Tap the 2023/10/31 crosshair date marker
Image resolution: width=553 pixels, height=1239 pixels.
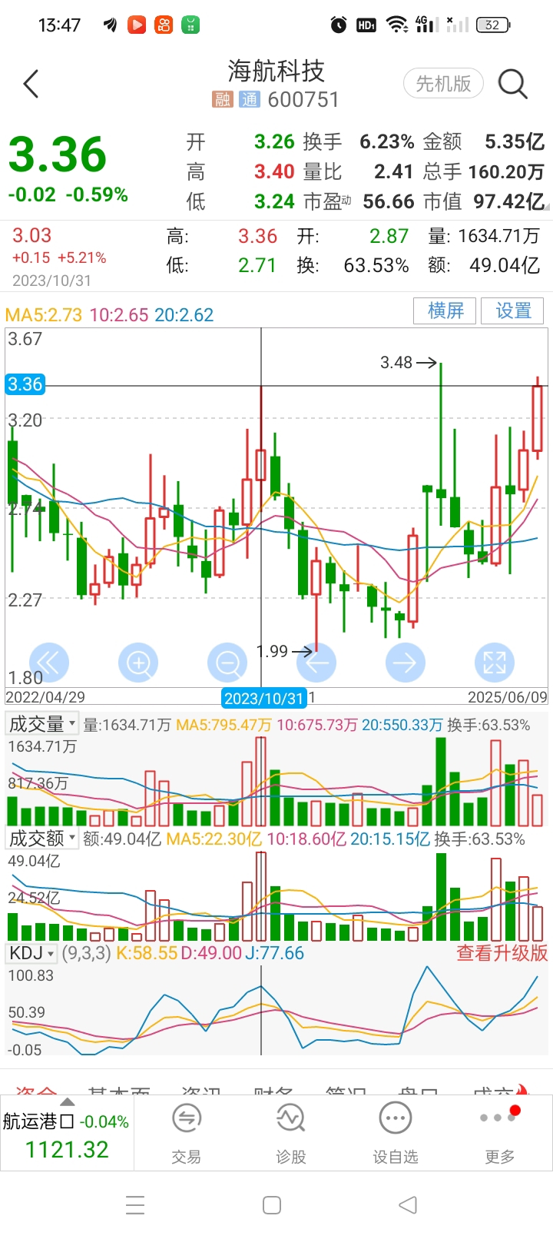264,698
